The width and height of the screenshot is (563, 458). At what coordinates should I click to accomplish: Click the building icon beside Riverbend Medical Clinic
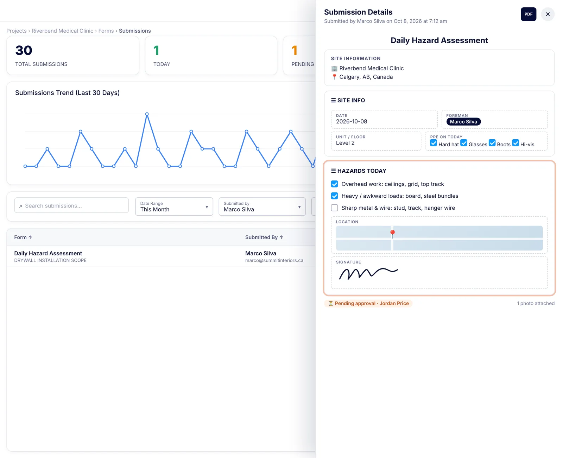[334, 69]
